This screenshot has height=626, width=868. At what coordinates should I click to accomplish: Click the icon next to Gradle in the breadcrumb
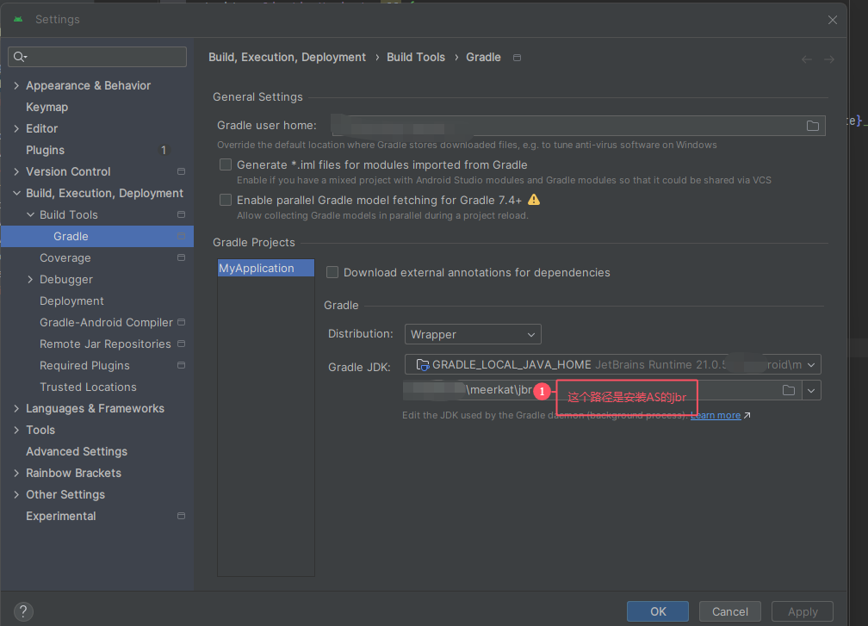[517, 57]
